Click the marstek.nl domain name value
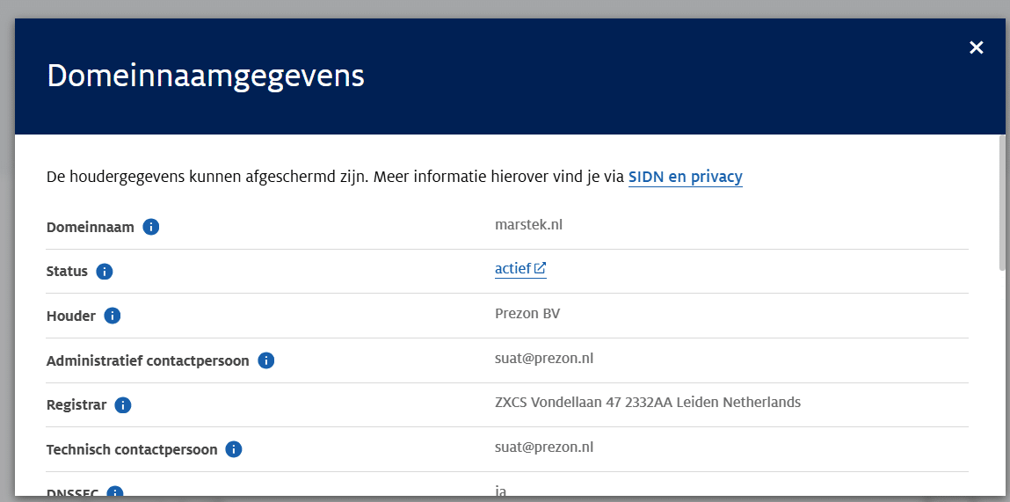Image resolution: width=1010 pixels, height=502 pixels. pos(528,224)
